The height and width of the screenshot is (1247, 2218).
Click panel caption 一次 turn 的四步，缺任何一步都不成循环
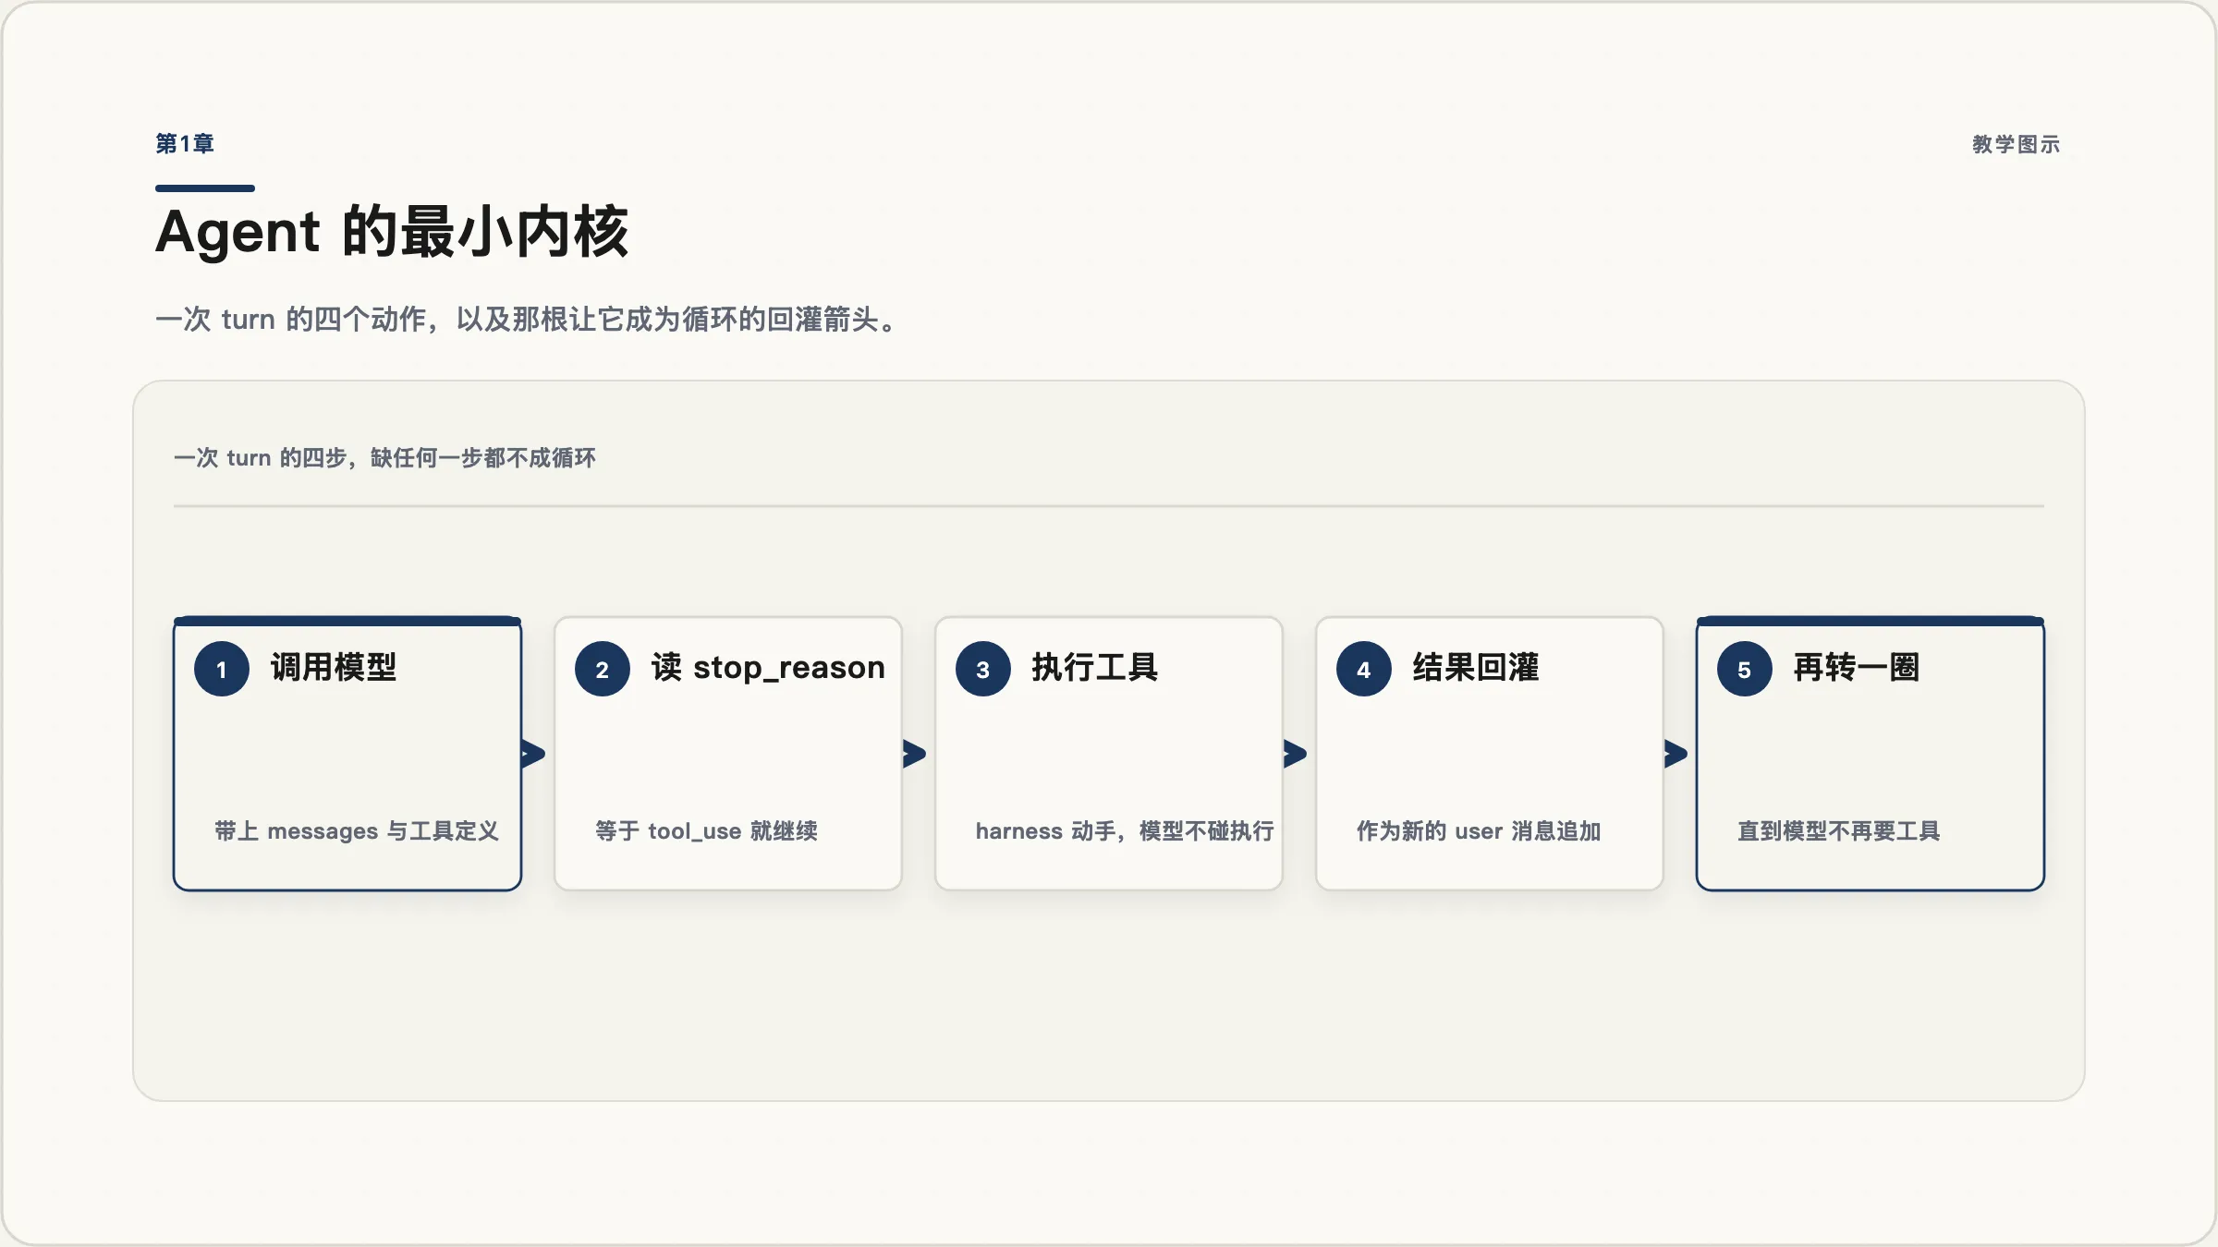pos(384,458)
